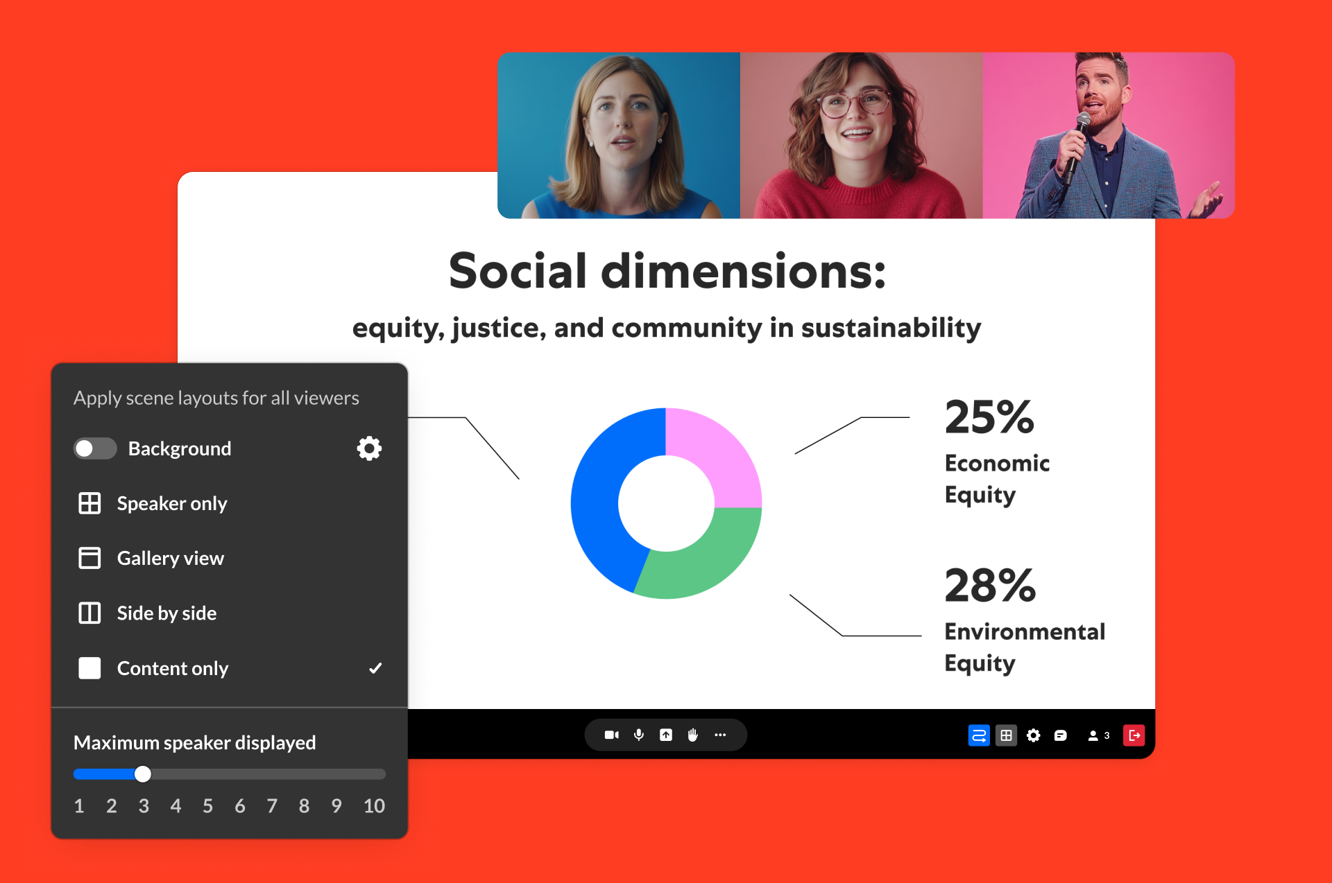1332x883 pixels.
Task: Open meeting settings gear in toolbar
Action: (x=1033, y=735)
